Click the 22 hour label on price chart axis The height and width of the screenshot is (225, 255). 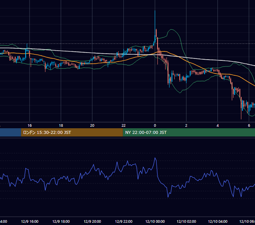[x=124, y=126]
